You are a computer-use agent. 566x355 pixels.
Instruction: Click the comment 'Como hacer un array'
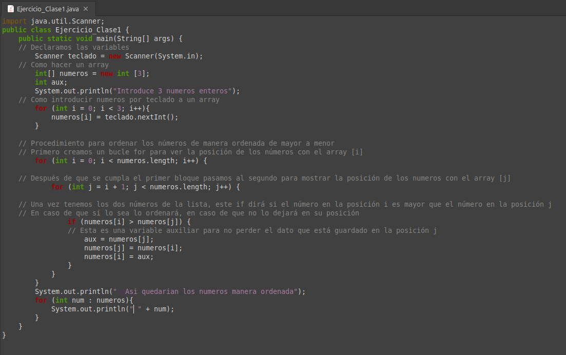[x=69, y=65]
